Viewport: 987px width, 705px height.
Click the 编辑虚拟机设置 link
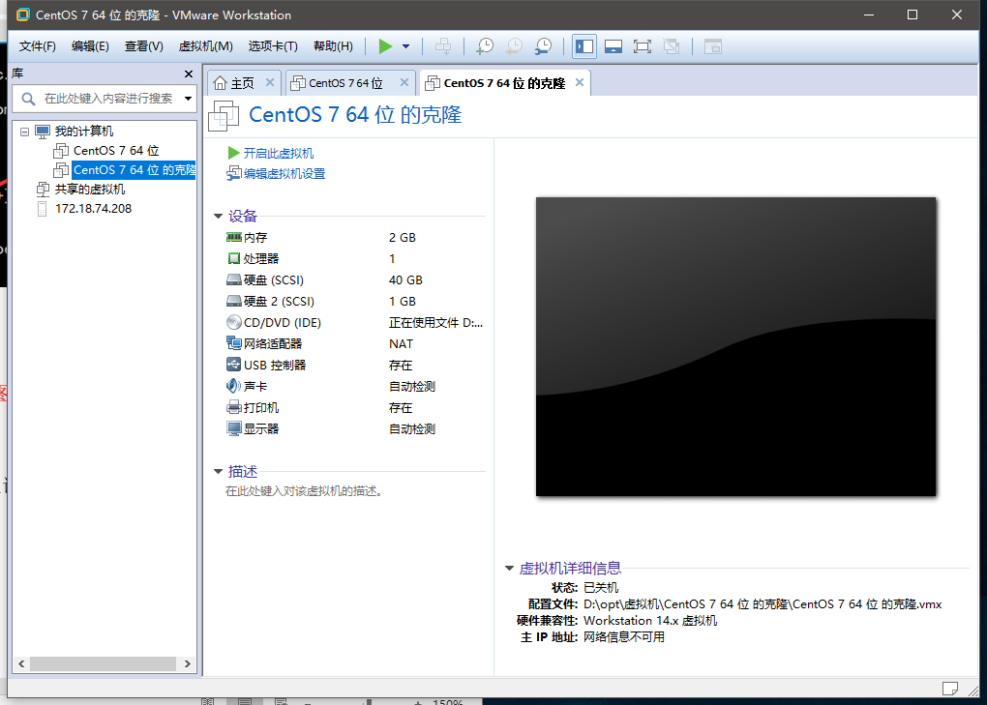point(284,173)
